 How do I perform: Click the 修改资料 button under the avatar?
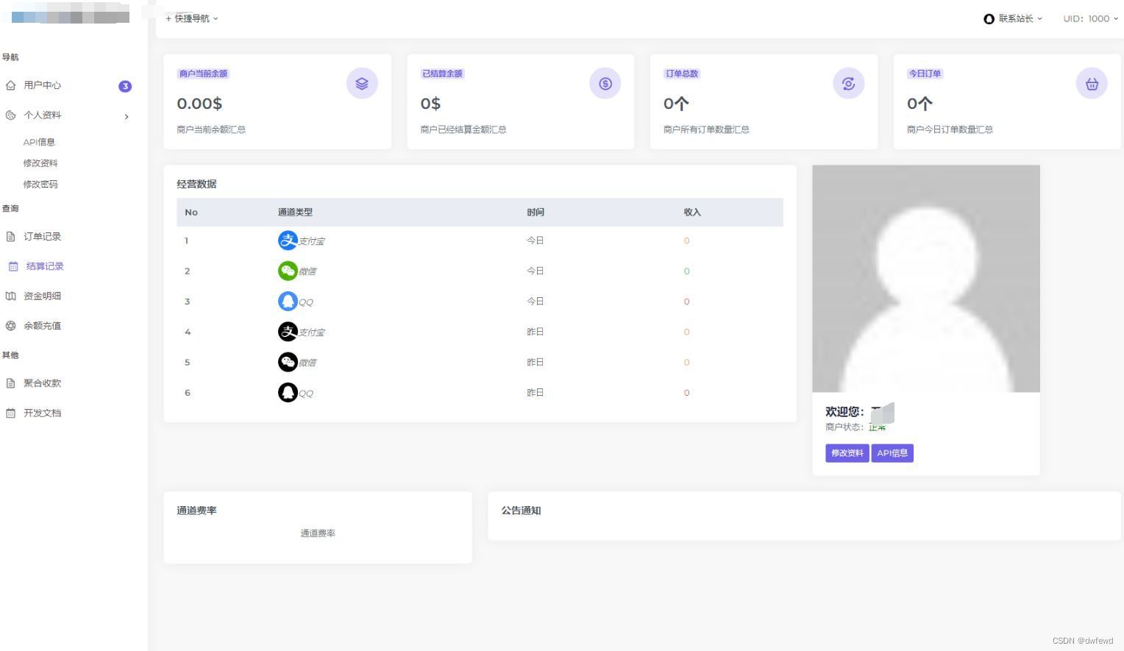click(847, 453)
